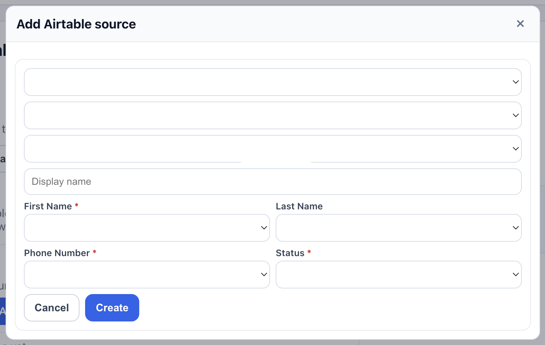
Task: Click the Create button
Action: [x=112, y=308]
